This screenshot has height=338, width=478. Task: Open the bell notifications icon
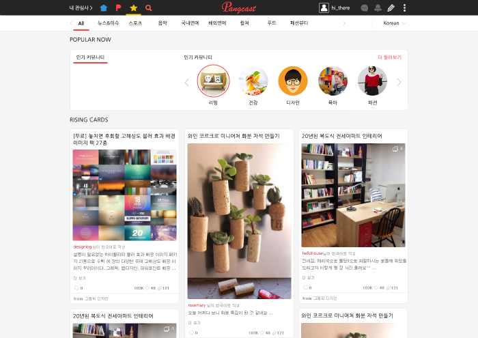(x=378, y=8)
